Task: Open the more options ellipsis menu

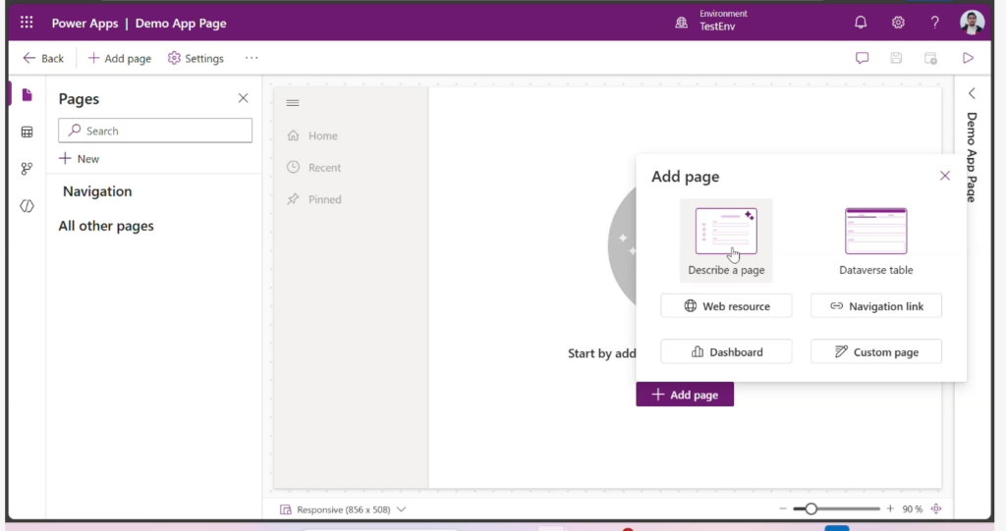Action: point(251,58)
